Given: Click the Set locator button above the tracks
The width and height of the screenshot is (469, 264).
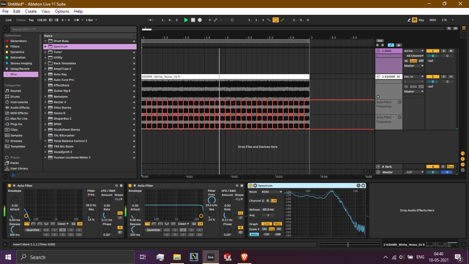Looking at the screenshot, I should (x=380, y=41).
